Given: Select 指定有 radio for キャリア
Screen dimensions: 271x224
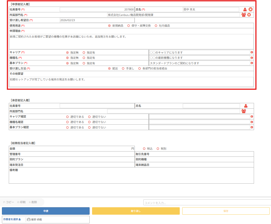Looking at the screenshot, I should click(84, 52).
